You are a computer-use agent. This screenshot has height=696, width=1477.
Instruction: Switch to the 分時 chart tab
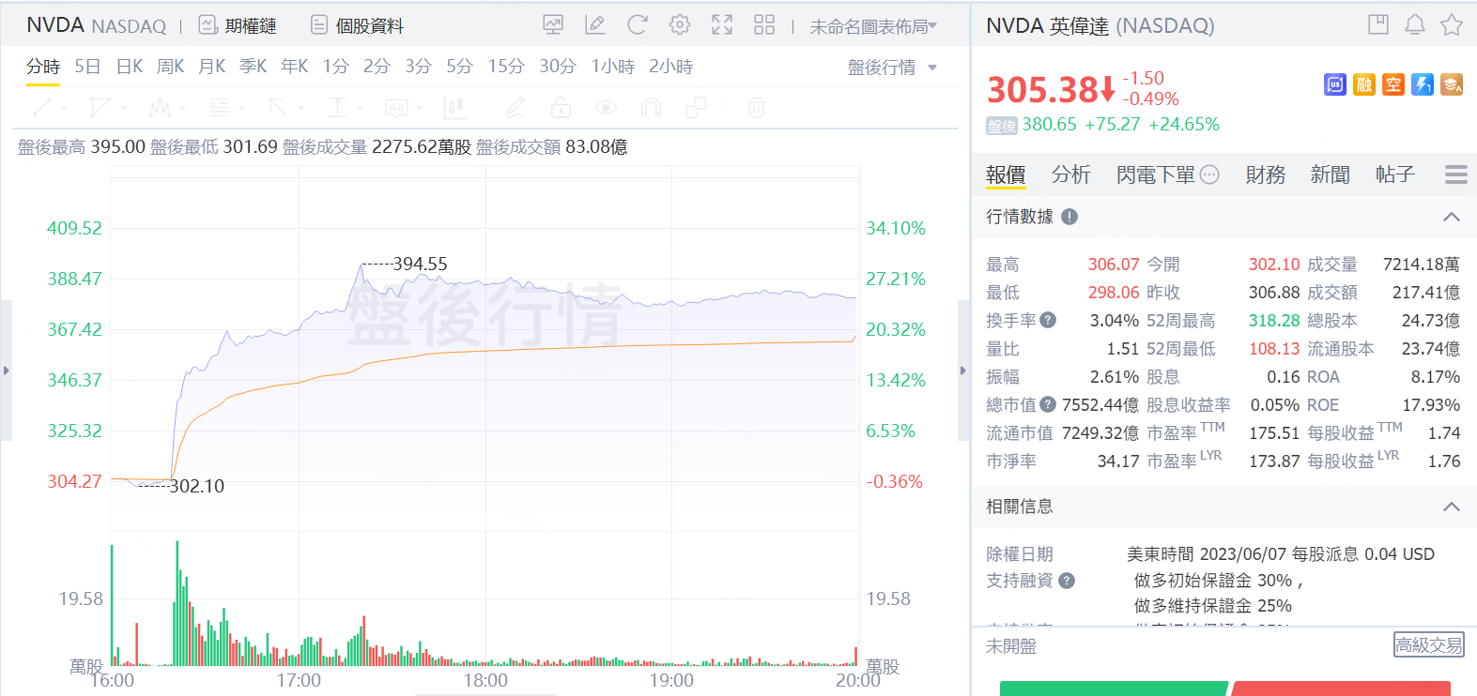(43, 67)
